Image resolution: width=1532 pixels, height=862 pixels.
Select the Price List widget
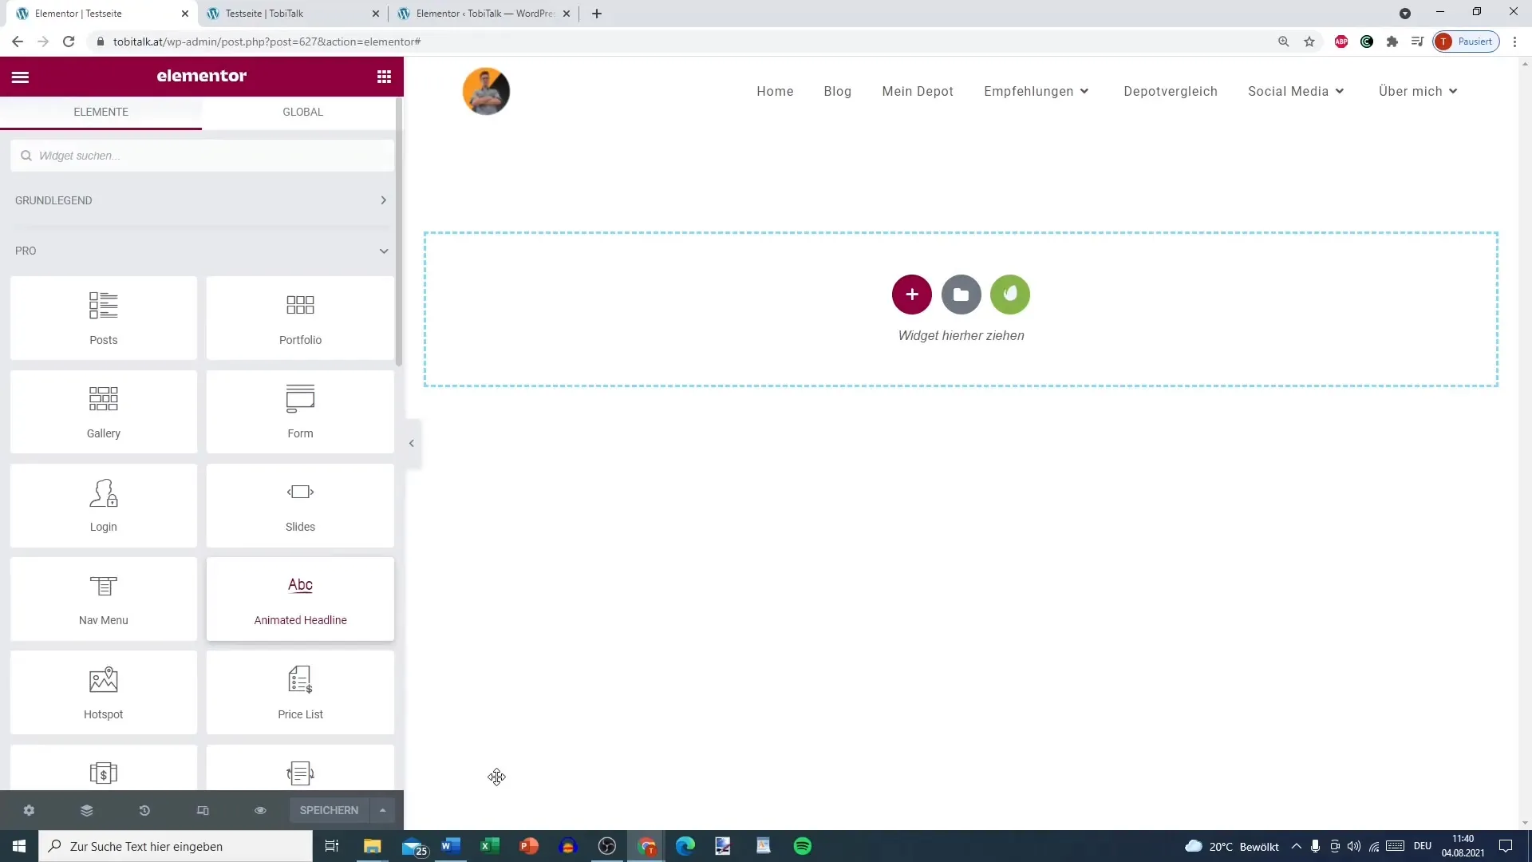click(x=300, y=692)
